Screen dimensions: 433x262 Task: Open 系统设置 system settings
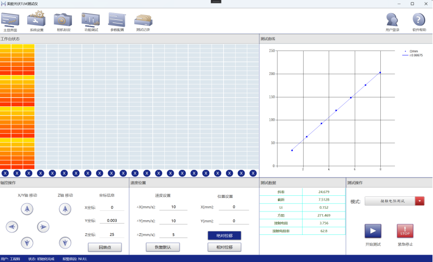pos(37,21)
